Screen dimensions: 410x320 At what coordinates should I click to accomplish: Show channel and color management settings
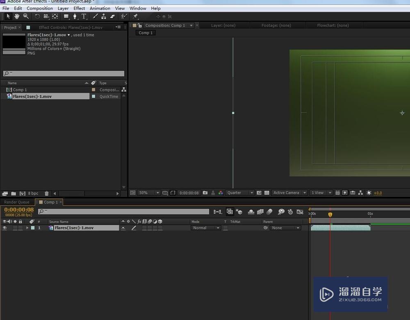[221, 193]
